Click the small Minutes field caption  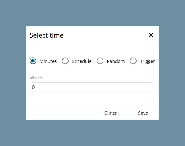click(x=37, y=78)
